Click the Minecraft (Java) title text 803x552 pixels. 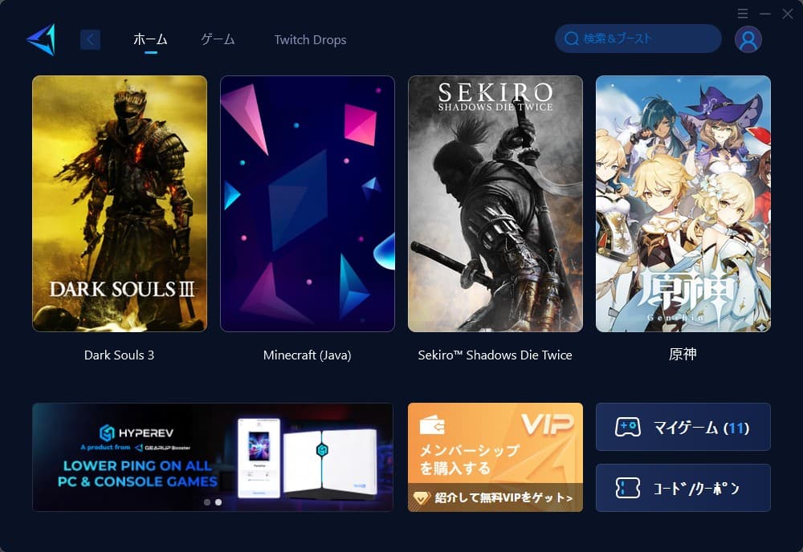[308, 355]
